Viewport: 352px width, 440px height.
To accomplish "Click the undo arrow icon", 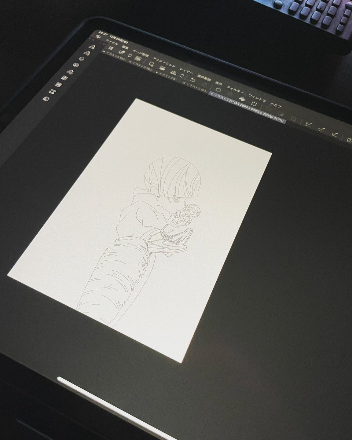I will [x=192, y=80].
